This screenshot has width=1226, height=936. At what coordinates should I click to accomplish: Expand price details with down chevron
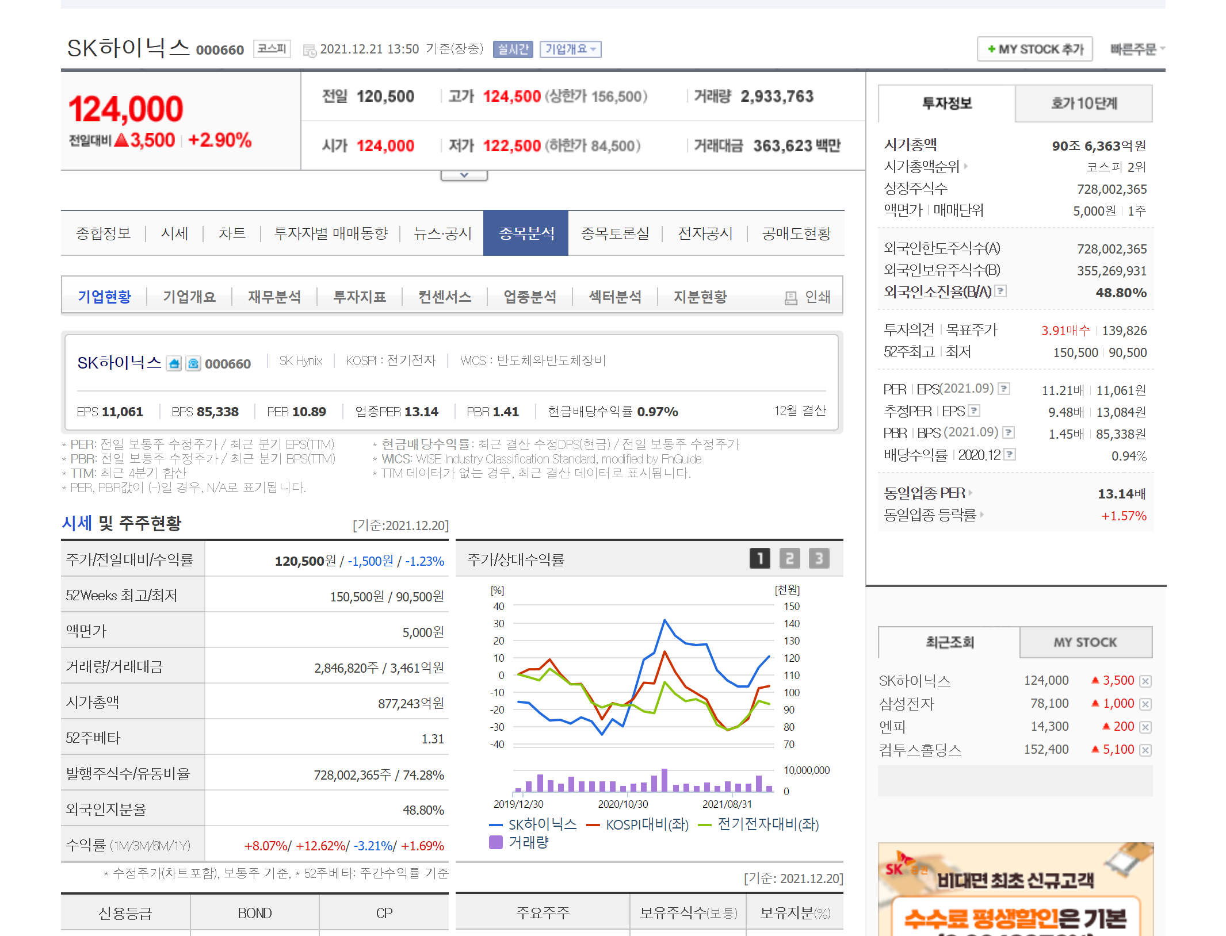click(464, 175)
